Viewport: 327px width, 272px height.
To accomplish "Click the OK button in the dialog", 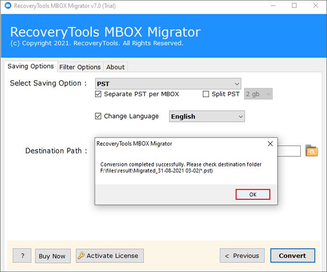I will 253,194.
